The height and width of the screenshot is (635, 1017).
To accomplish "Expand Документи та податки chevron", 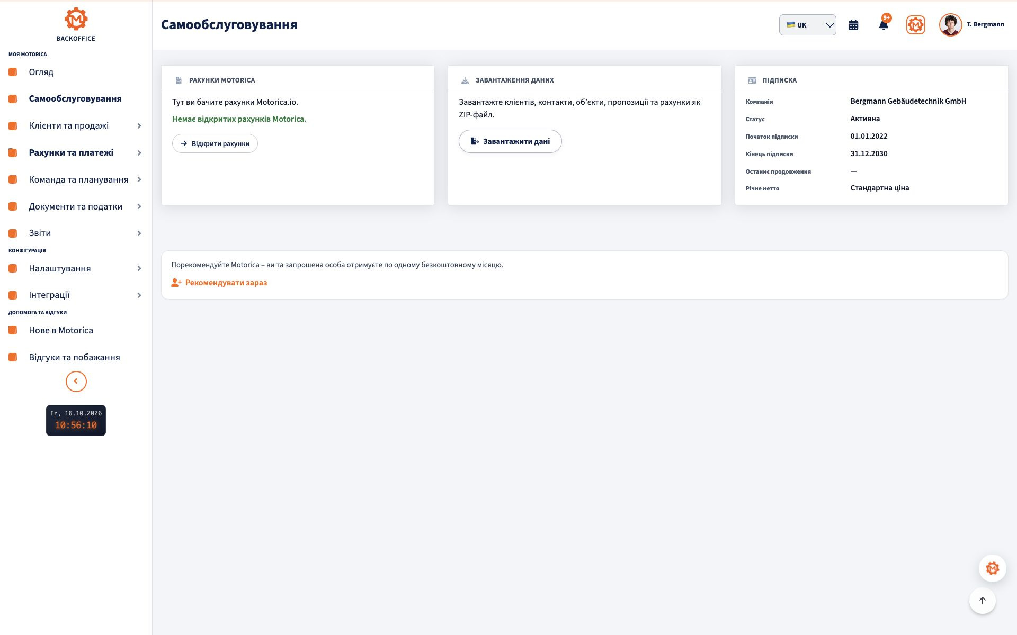I will [139, 206].
